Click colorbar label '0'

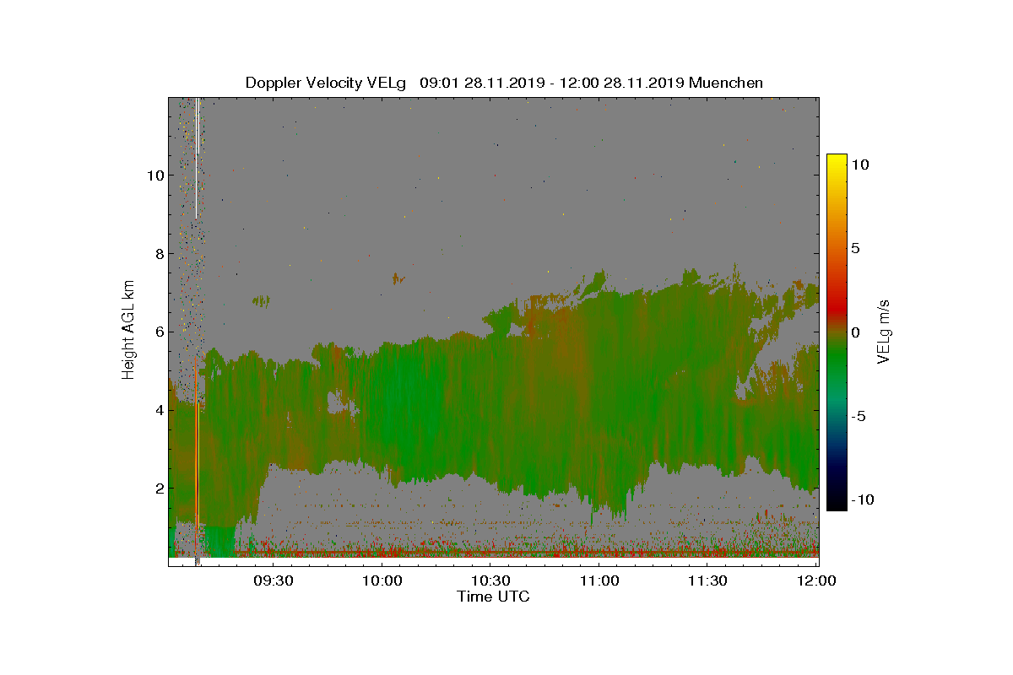pyautogui.click(x=854, y=332)
